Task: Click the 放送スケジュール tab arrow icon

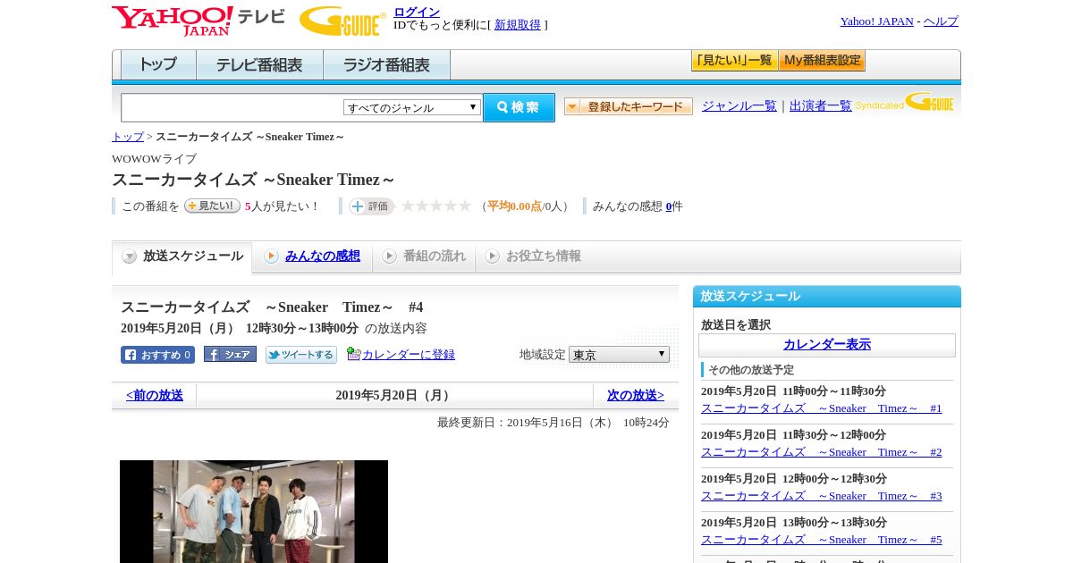Action: click(130, 256)
